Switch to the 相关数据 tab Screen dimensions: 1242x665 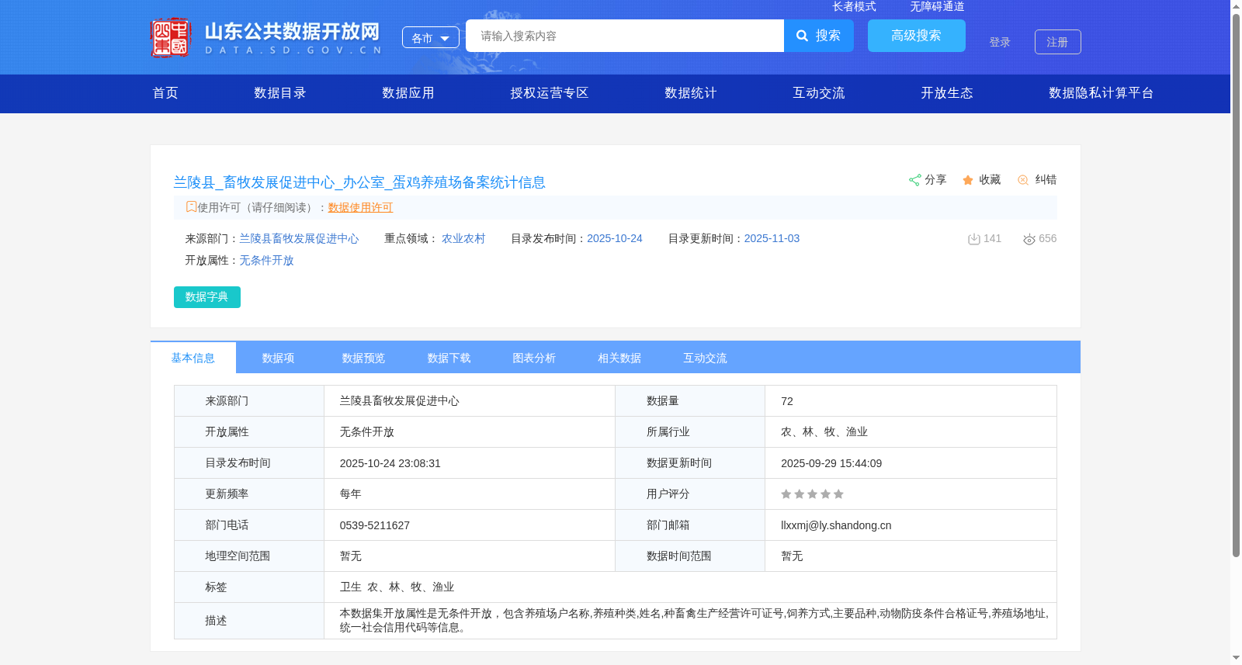click(x=620, y=358)
